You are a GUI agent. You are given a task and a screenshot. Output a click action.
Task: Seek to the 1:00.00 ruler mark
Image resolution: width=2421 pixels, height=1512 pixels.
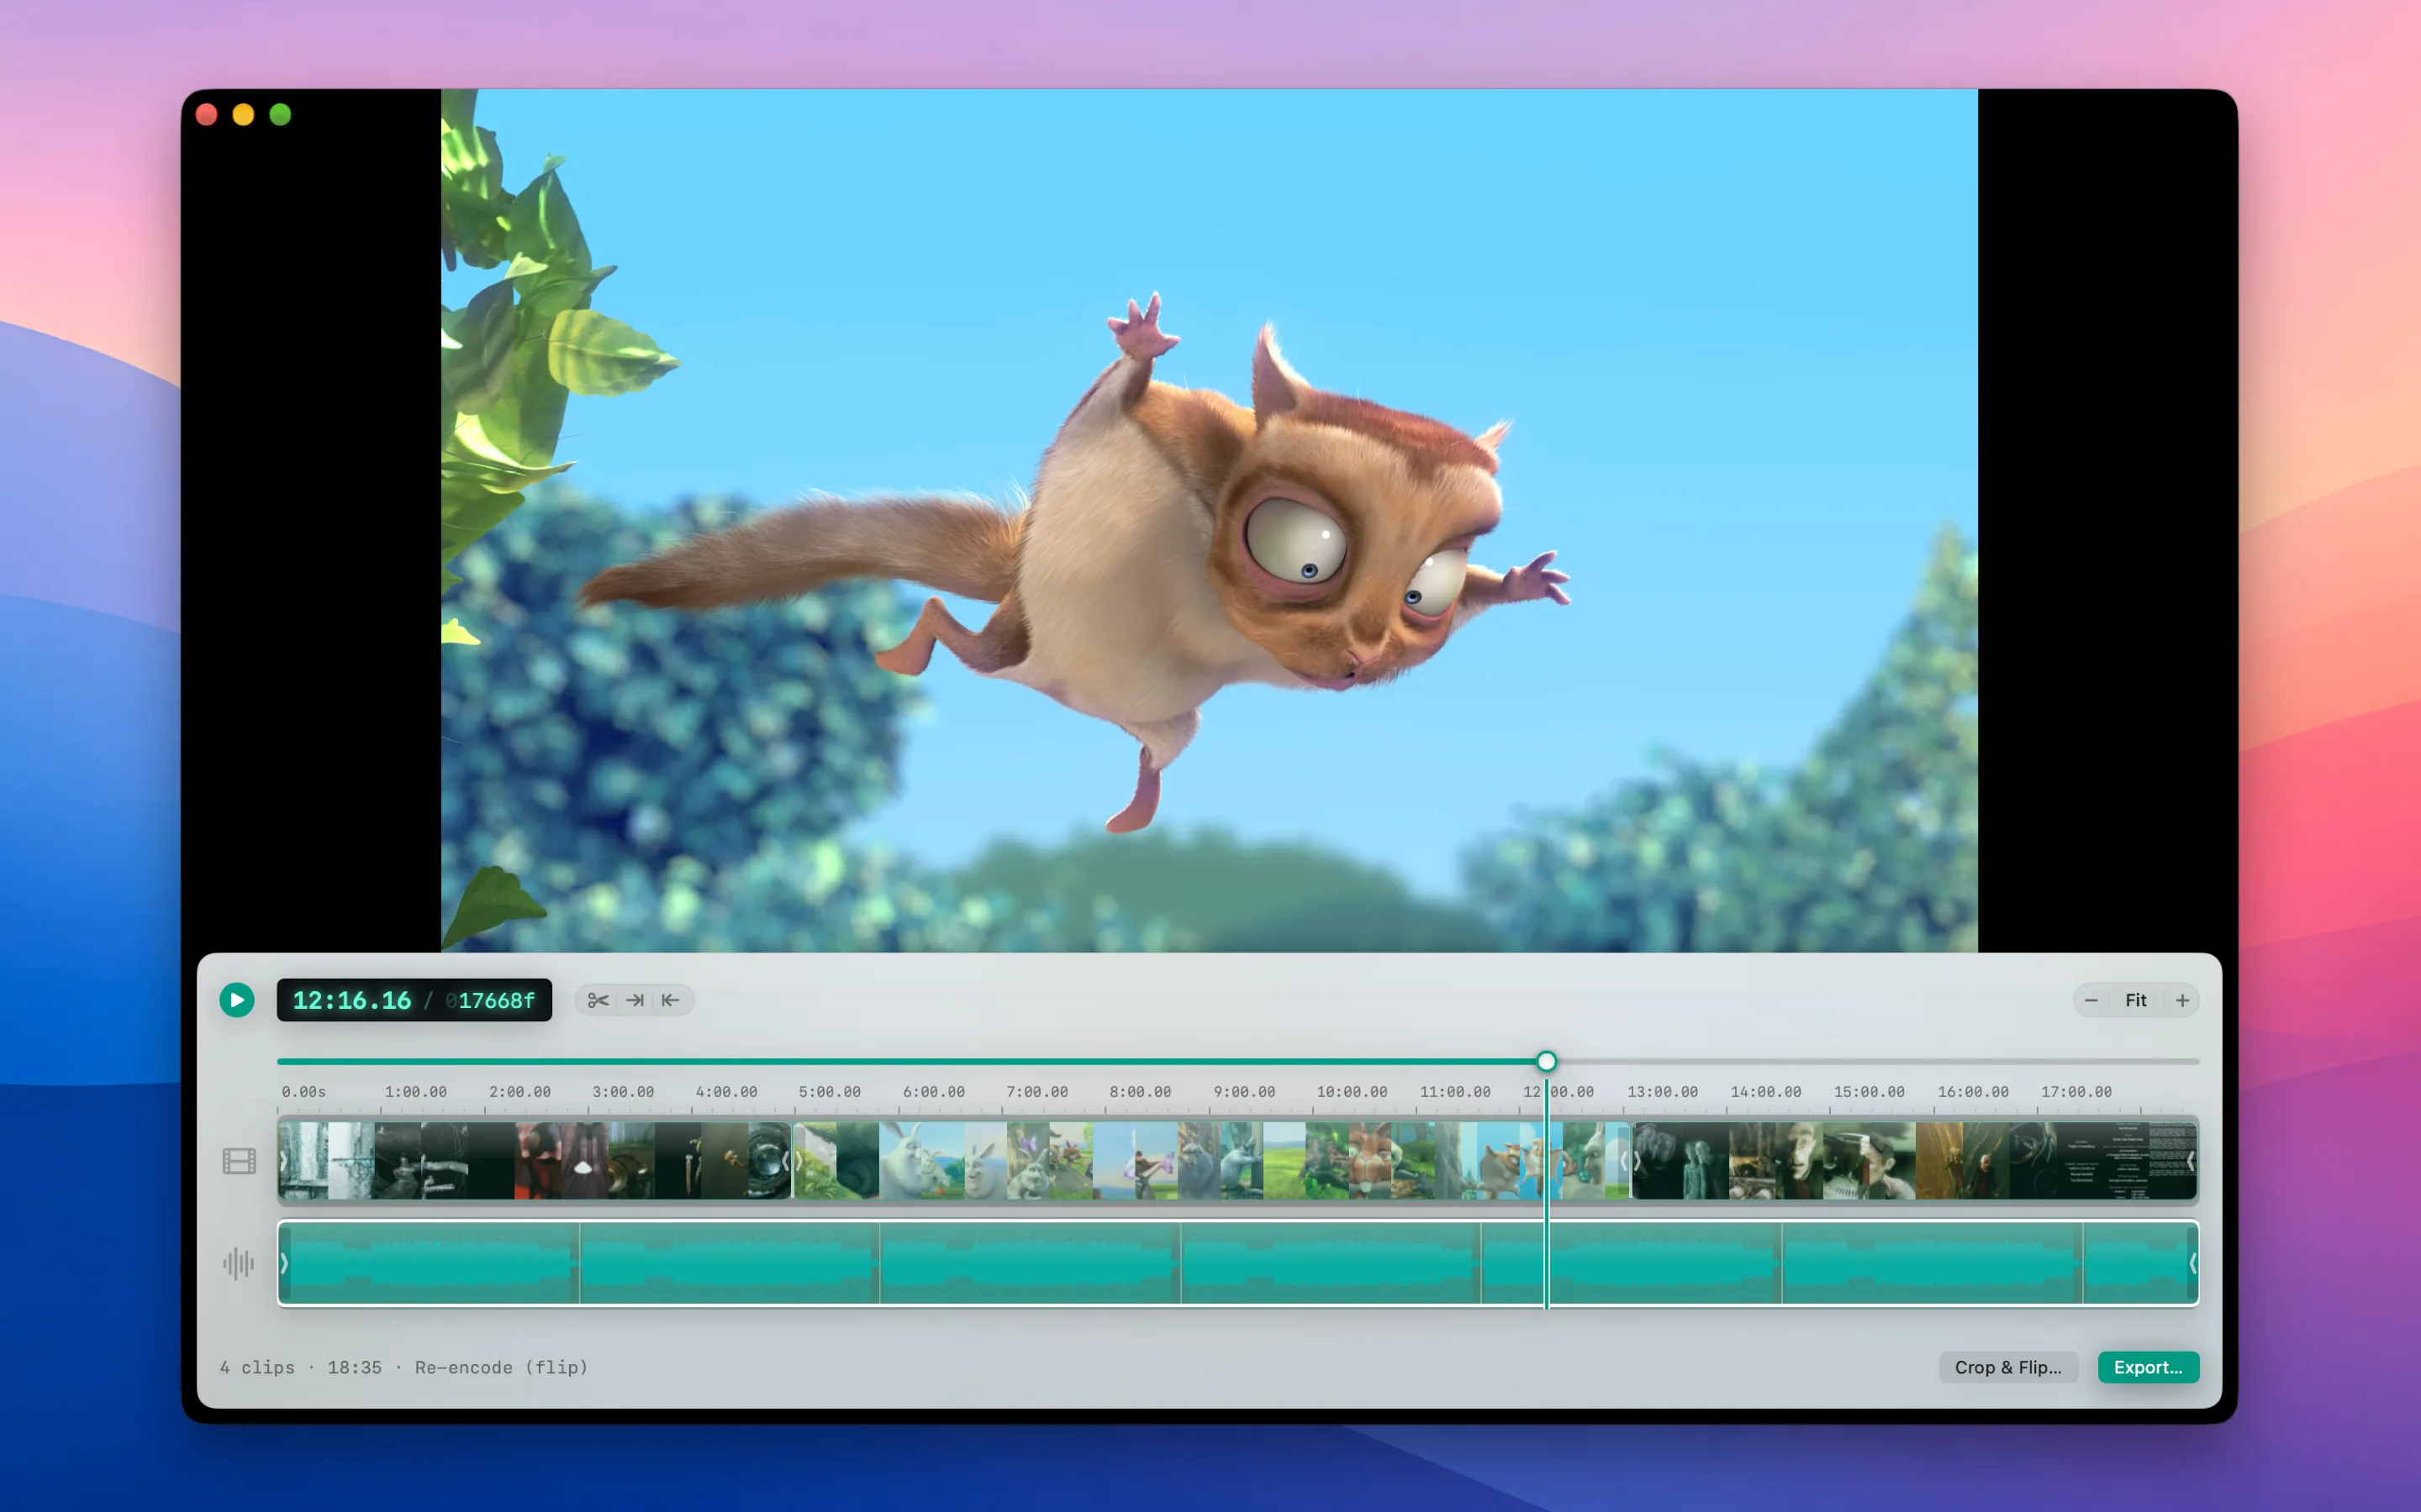[415, 1092]
